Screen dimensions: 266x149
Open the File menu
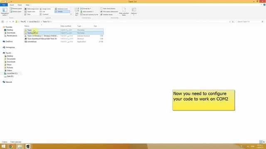tap(4, 5)
